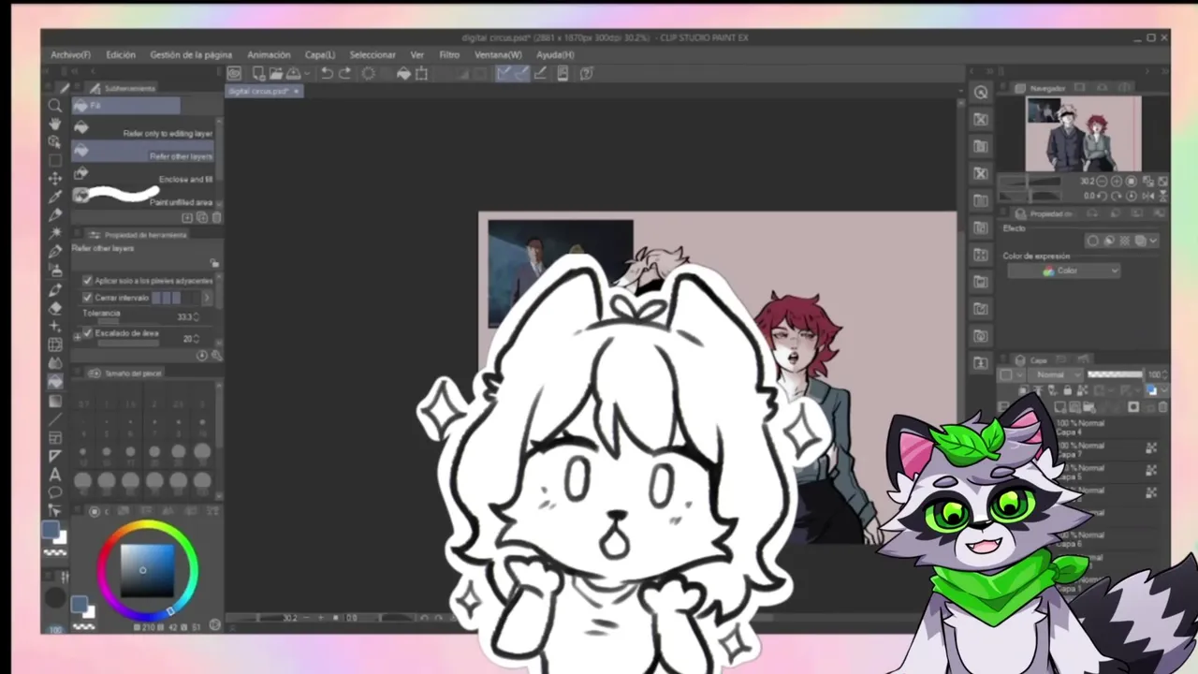Toggle border effect in layer property
This screenshot has height=674, width=1198.
[x=1093, y=241]
